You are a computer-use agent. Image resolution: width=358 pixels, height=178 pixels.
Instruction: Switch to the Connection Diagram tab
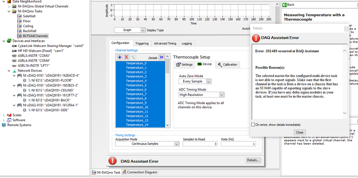(139, 172)
